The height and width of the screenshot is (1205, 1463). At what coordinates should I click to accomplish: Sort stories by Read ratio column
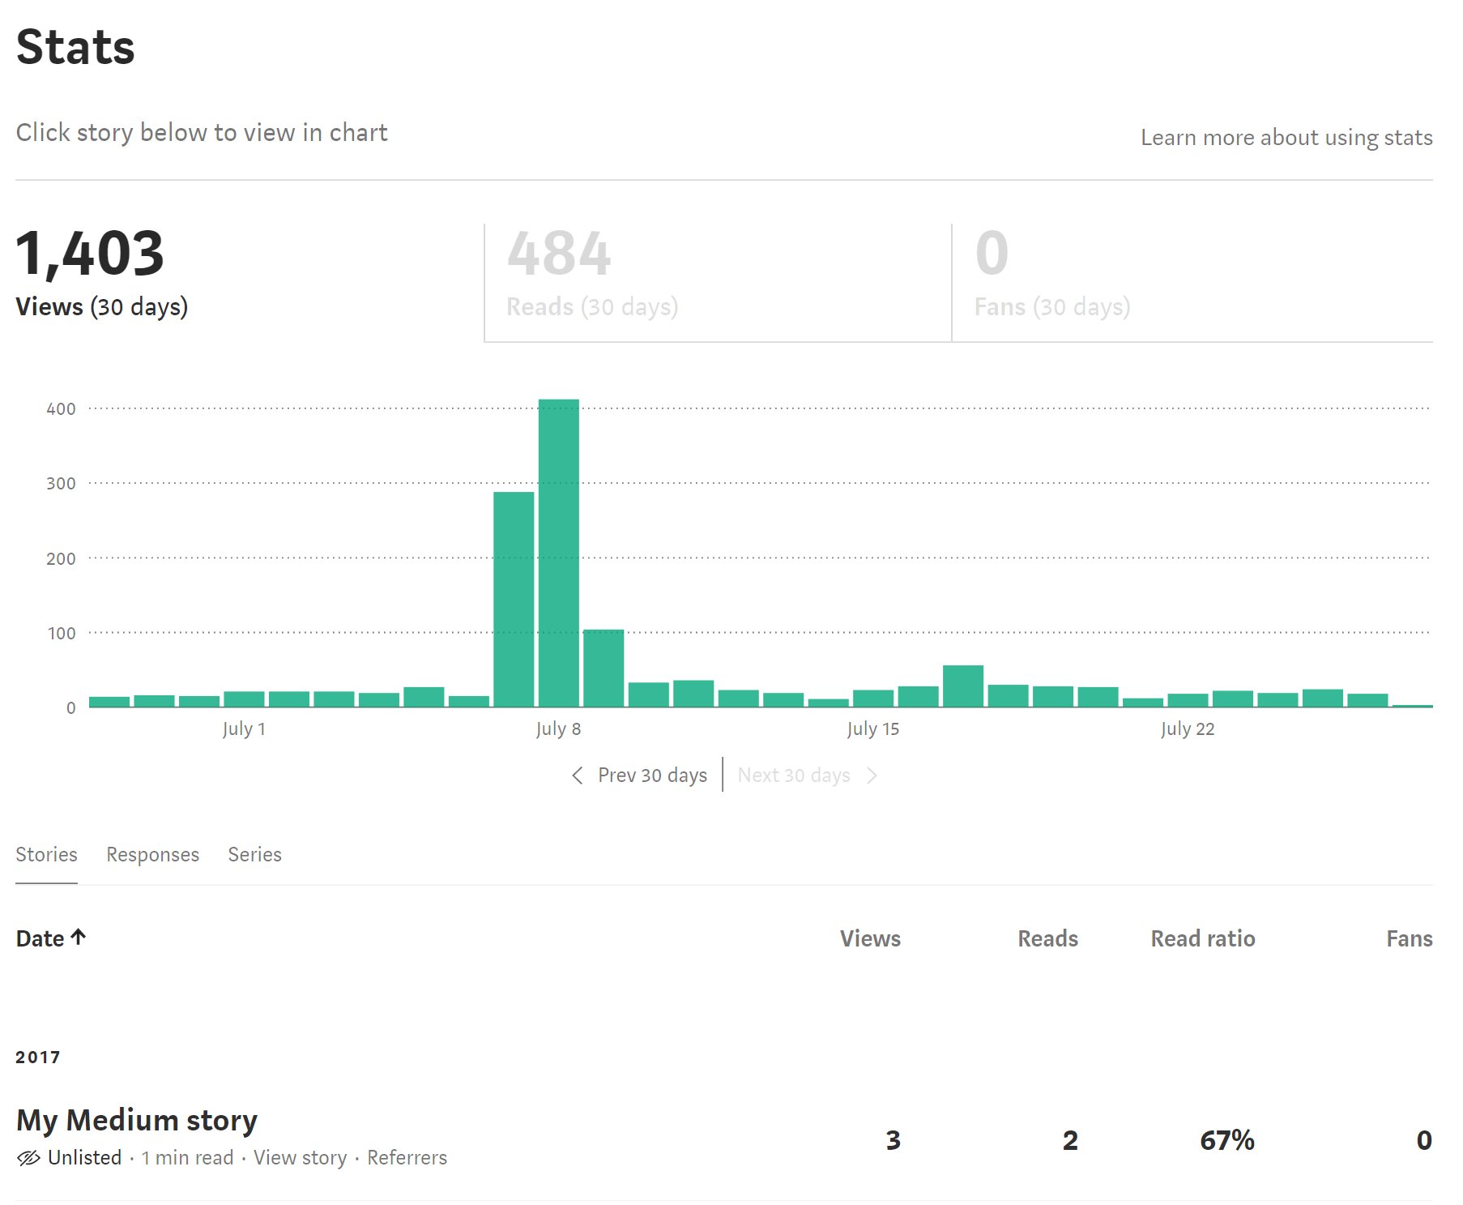[x=1202, y=938]
